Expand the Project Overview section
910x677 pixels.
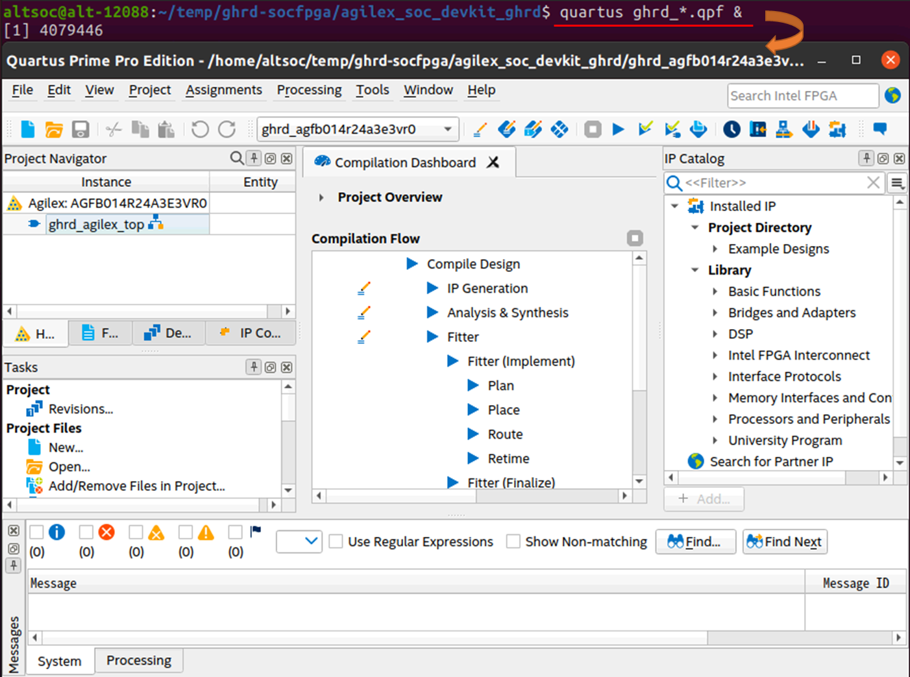pos(321,197)
